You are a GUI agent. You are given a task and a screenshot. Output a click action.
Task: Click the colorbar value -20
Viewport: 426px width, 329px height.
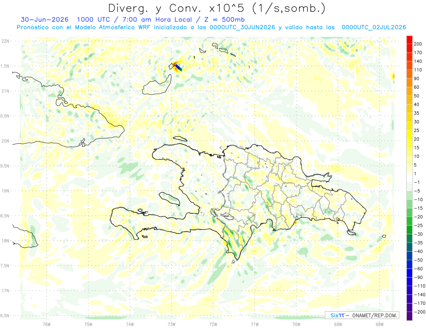pyautogui.click(x=418, y=217)
